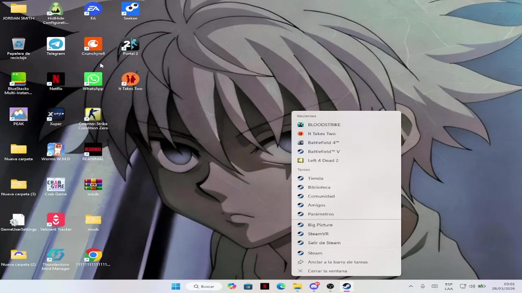Click the microphone tray icon
Screen dimensions: 522x293
point(423,286)
